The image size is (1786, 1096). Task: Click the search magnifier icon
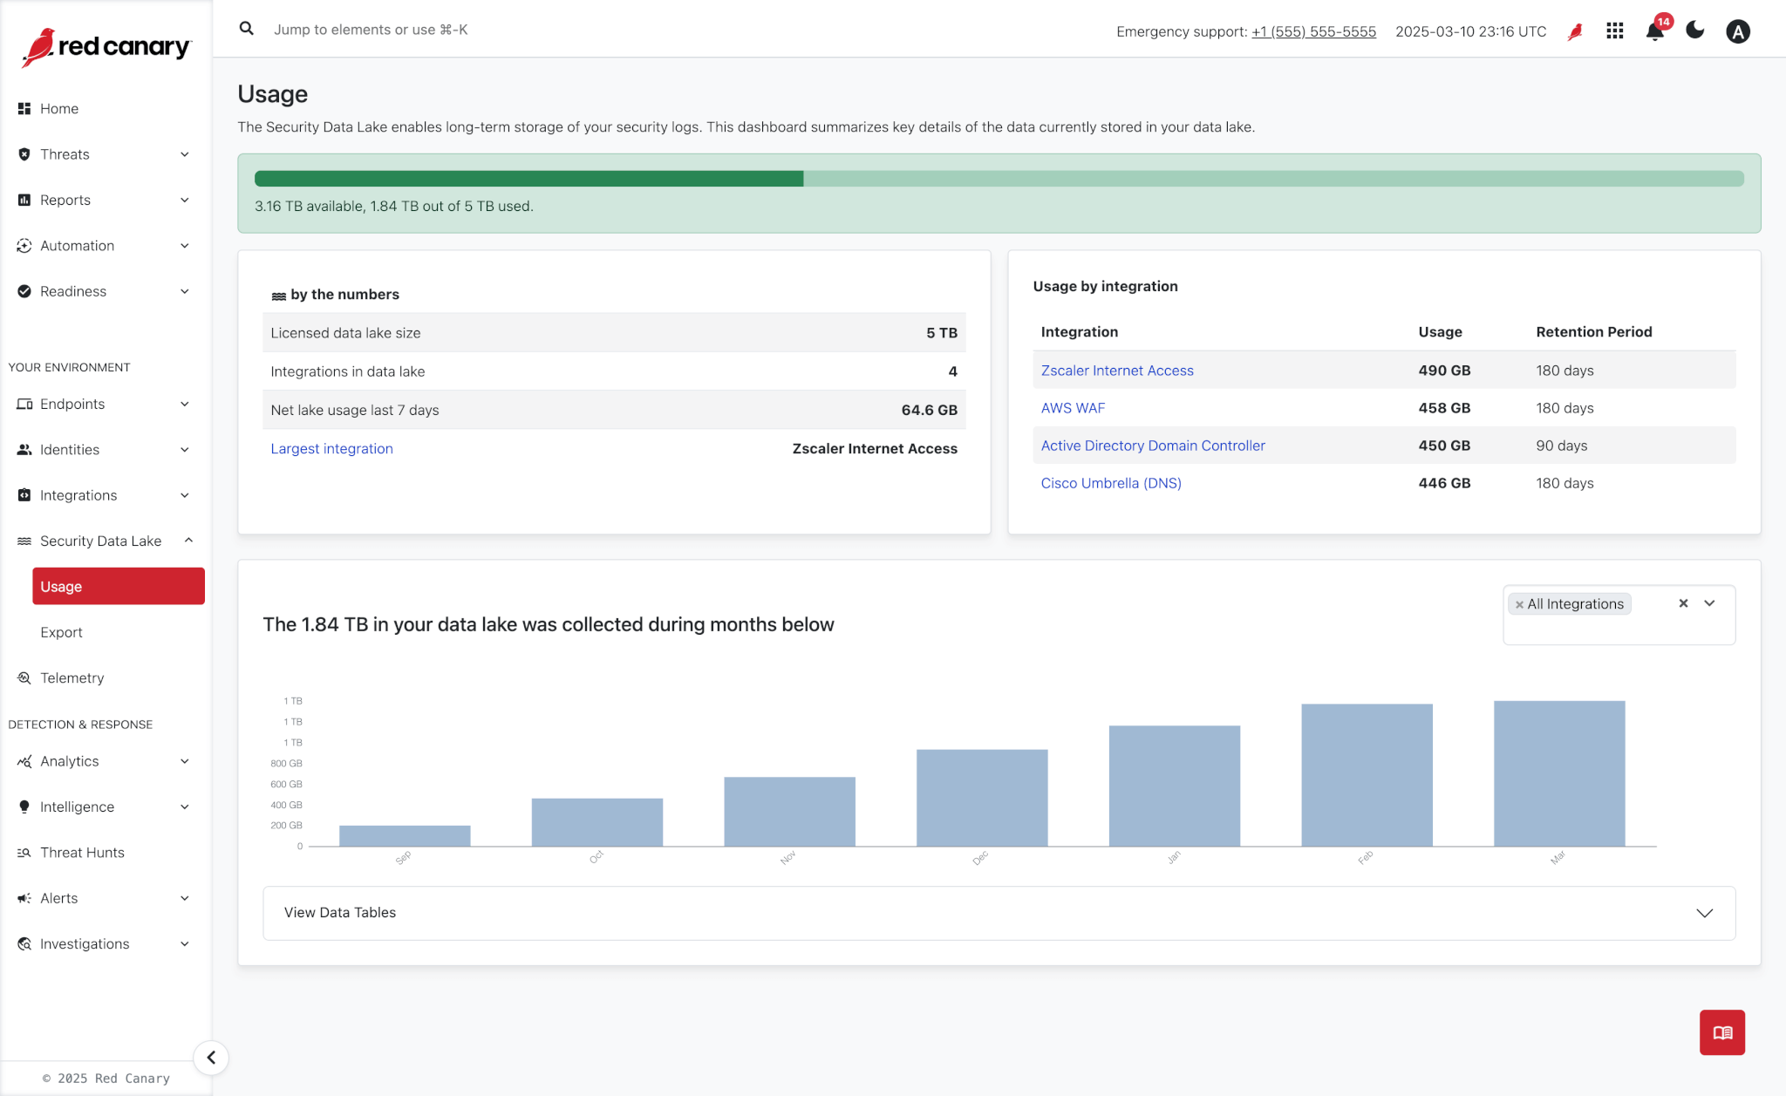[x=247, y=29]
